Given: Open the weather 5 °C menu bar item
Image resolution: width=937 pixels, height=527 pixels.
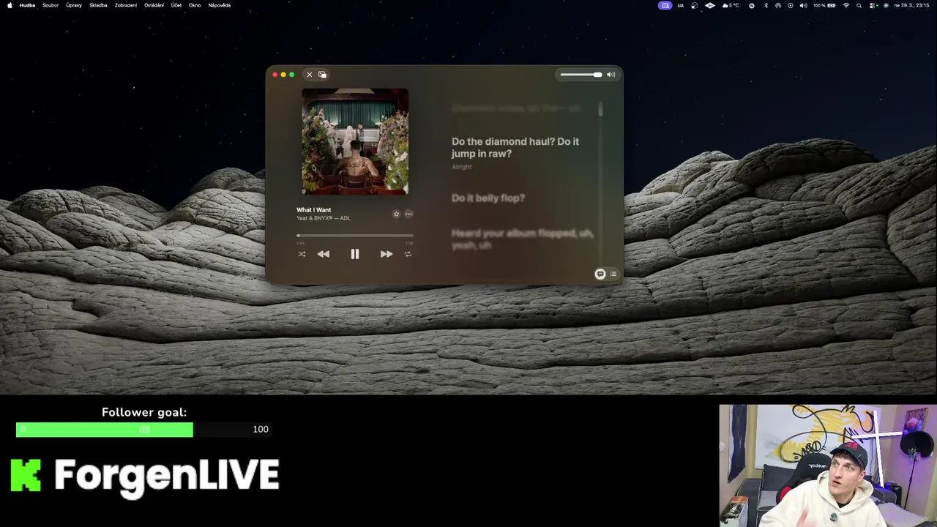Looking at the screenshot, I should 731,5.
